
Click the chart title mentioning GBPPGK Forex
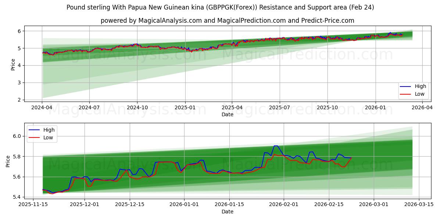(220, 7)
